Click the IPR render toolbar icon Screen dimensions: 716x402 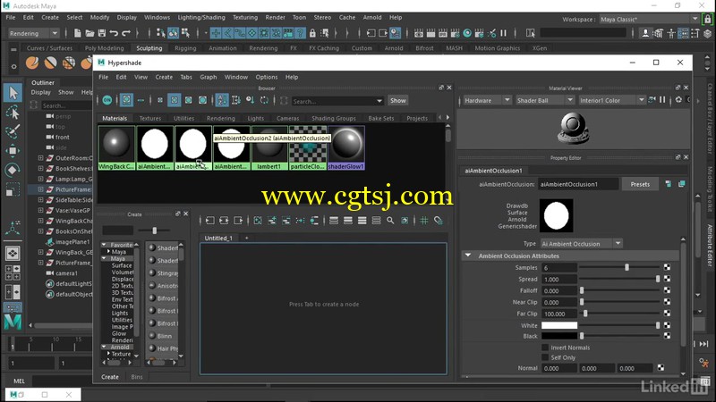coord(443,33)
